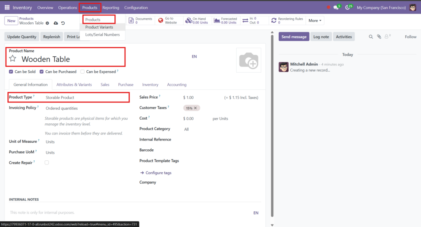Upload product image via camera placeholder
Image resolution: width=421 pixels, height=227 pixels.
pos(249,60)
